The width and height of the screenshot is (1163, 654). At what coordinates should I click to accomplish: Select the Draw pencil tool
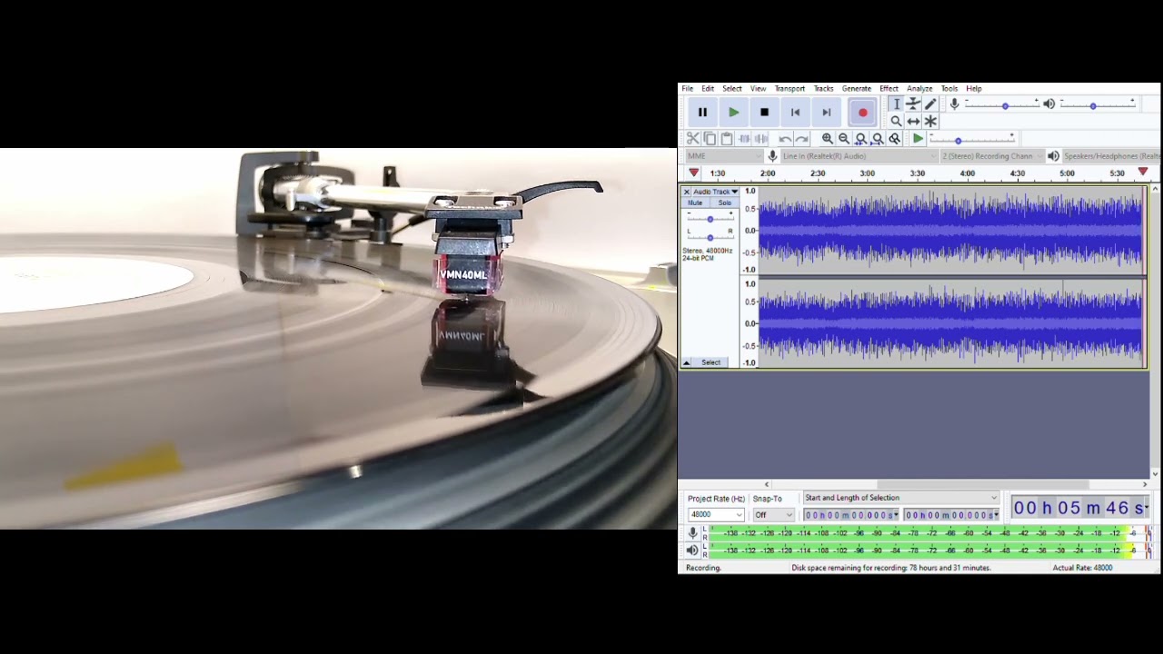pos(930,104)
